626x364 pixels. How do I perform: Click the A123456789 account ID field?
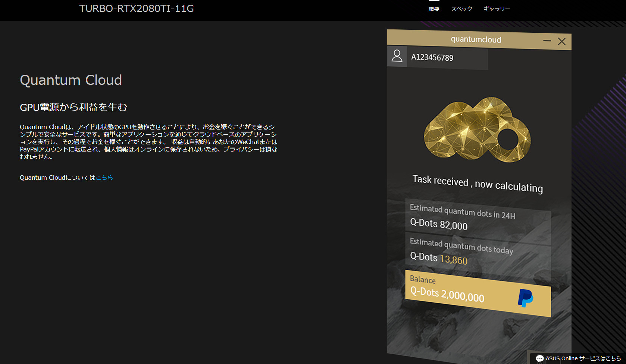[x=447, y=58]
